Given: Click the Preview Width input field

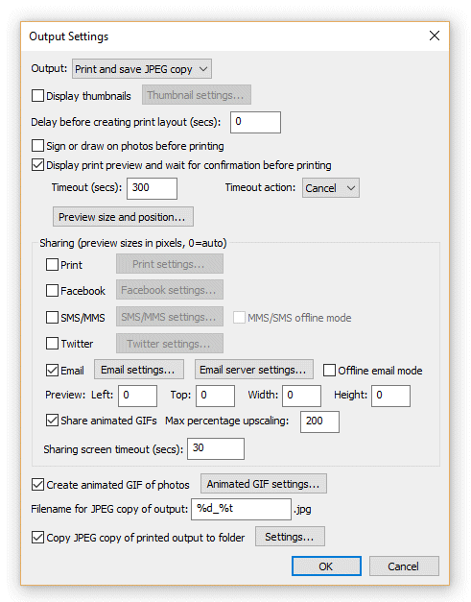Looking at the screenshot, I should click(x=301, y=396).
